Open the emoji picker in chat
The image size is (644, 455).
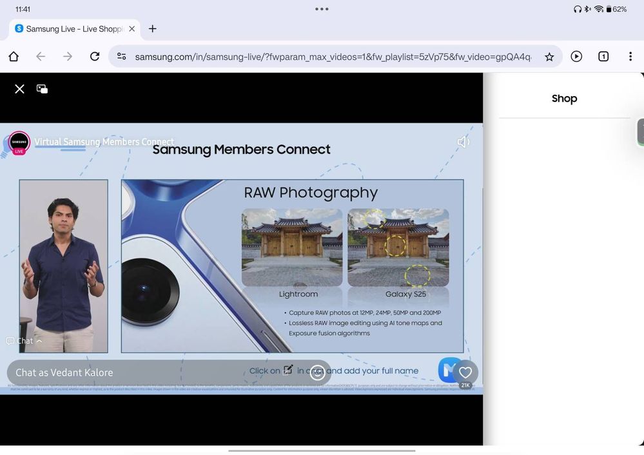coord(317,373)
